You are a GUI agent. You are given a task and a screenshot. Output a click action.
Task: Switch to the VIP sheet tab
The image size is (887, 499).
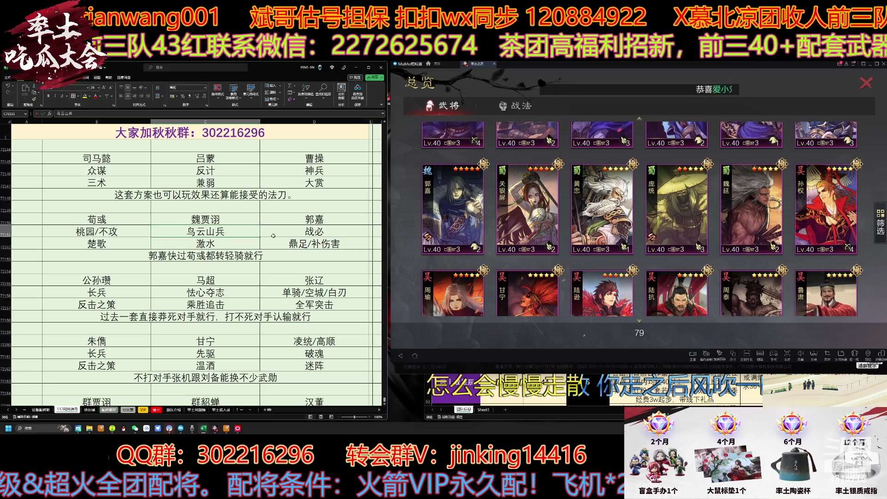click(143, 410)
